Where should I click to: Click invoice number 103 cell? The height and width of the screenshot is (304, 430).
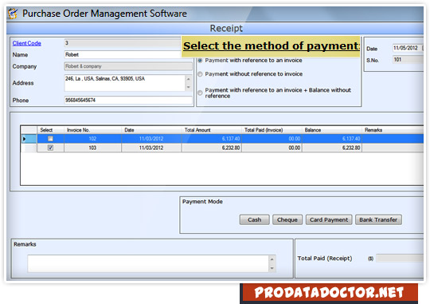(92, 148)
